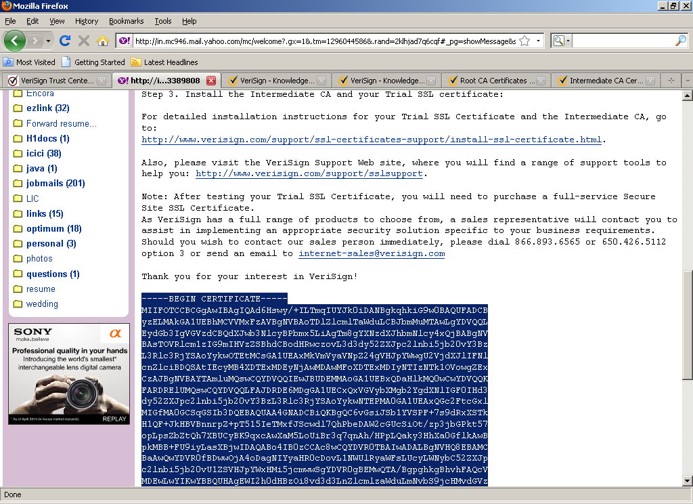
Task: Open a new tab with plus button
Action: coord(671,81)
